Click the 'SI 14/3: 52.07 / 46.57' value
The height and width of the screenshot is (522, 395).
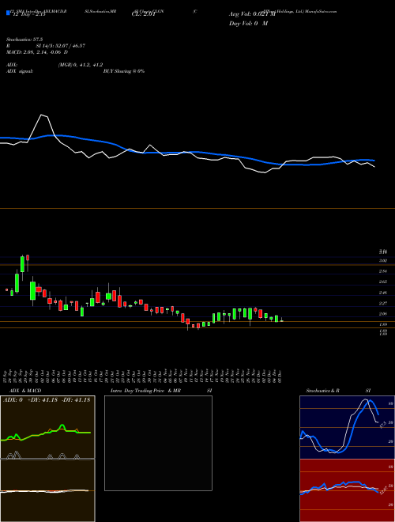pos(61,46)
